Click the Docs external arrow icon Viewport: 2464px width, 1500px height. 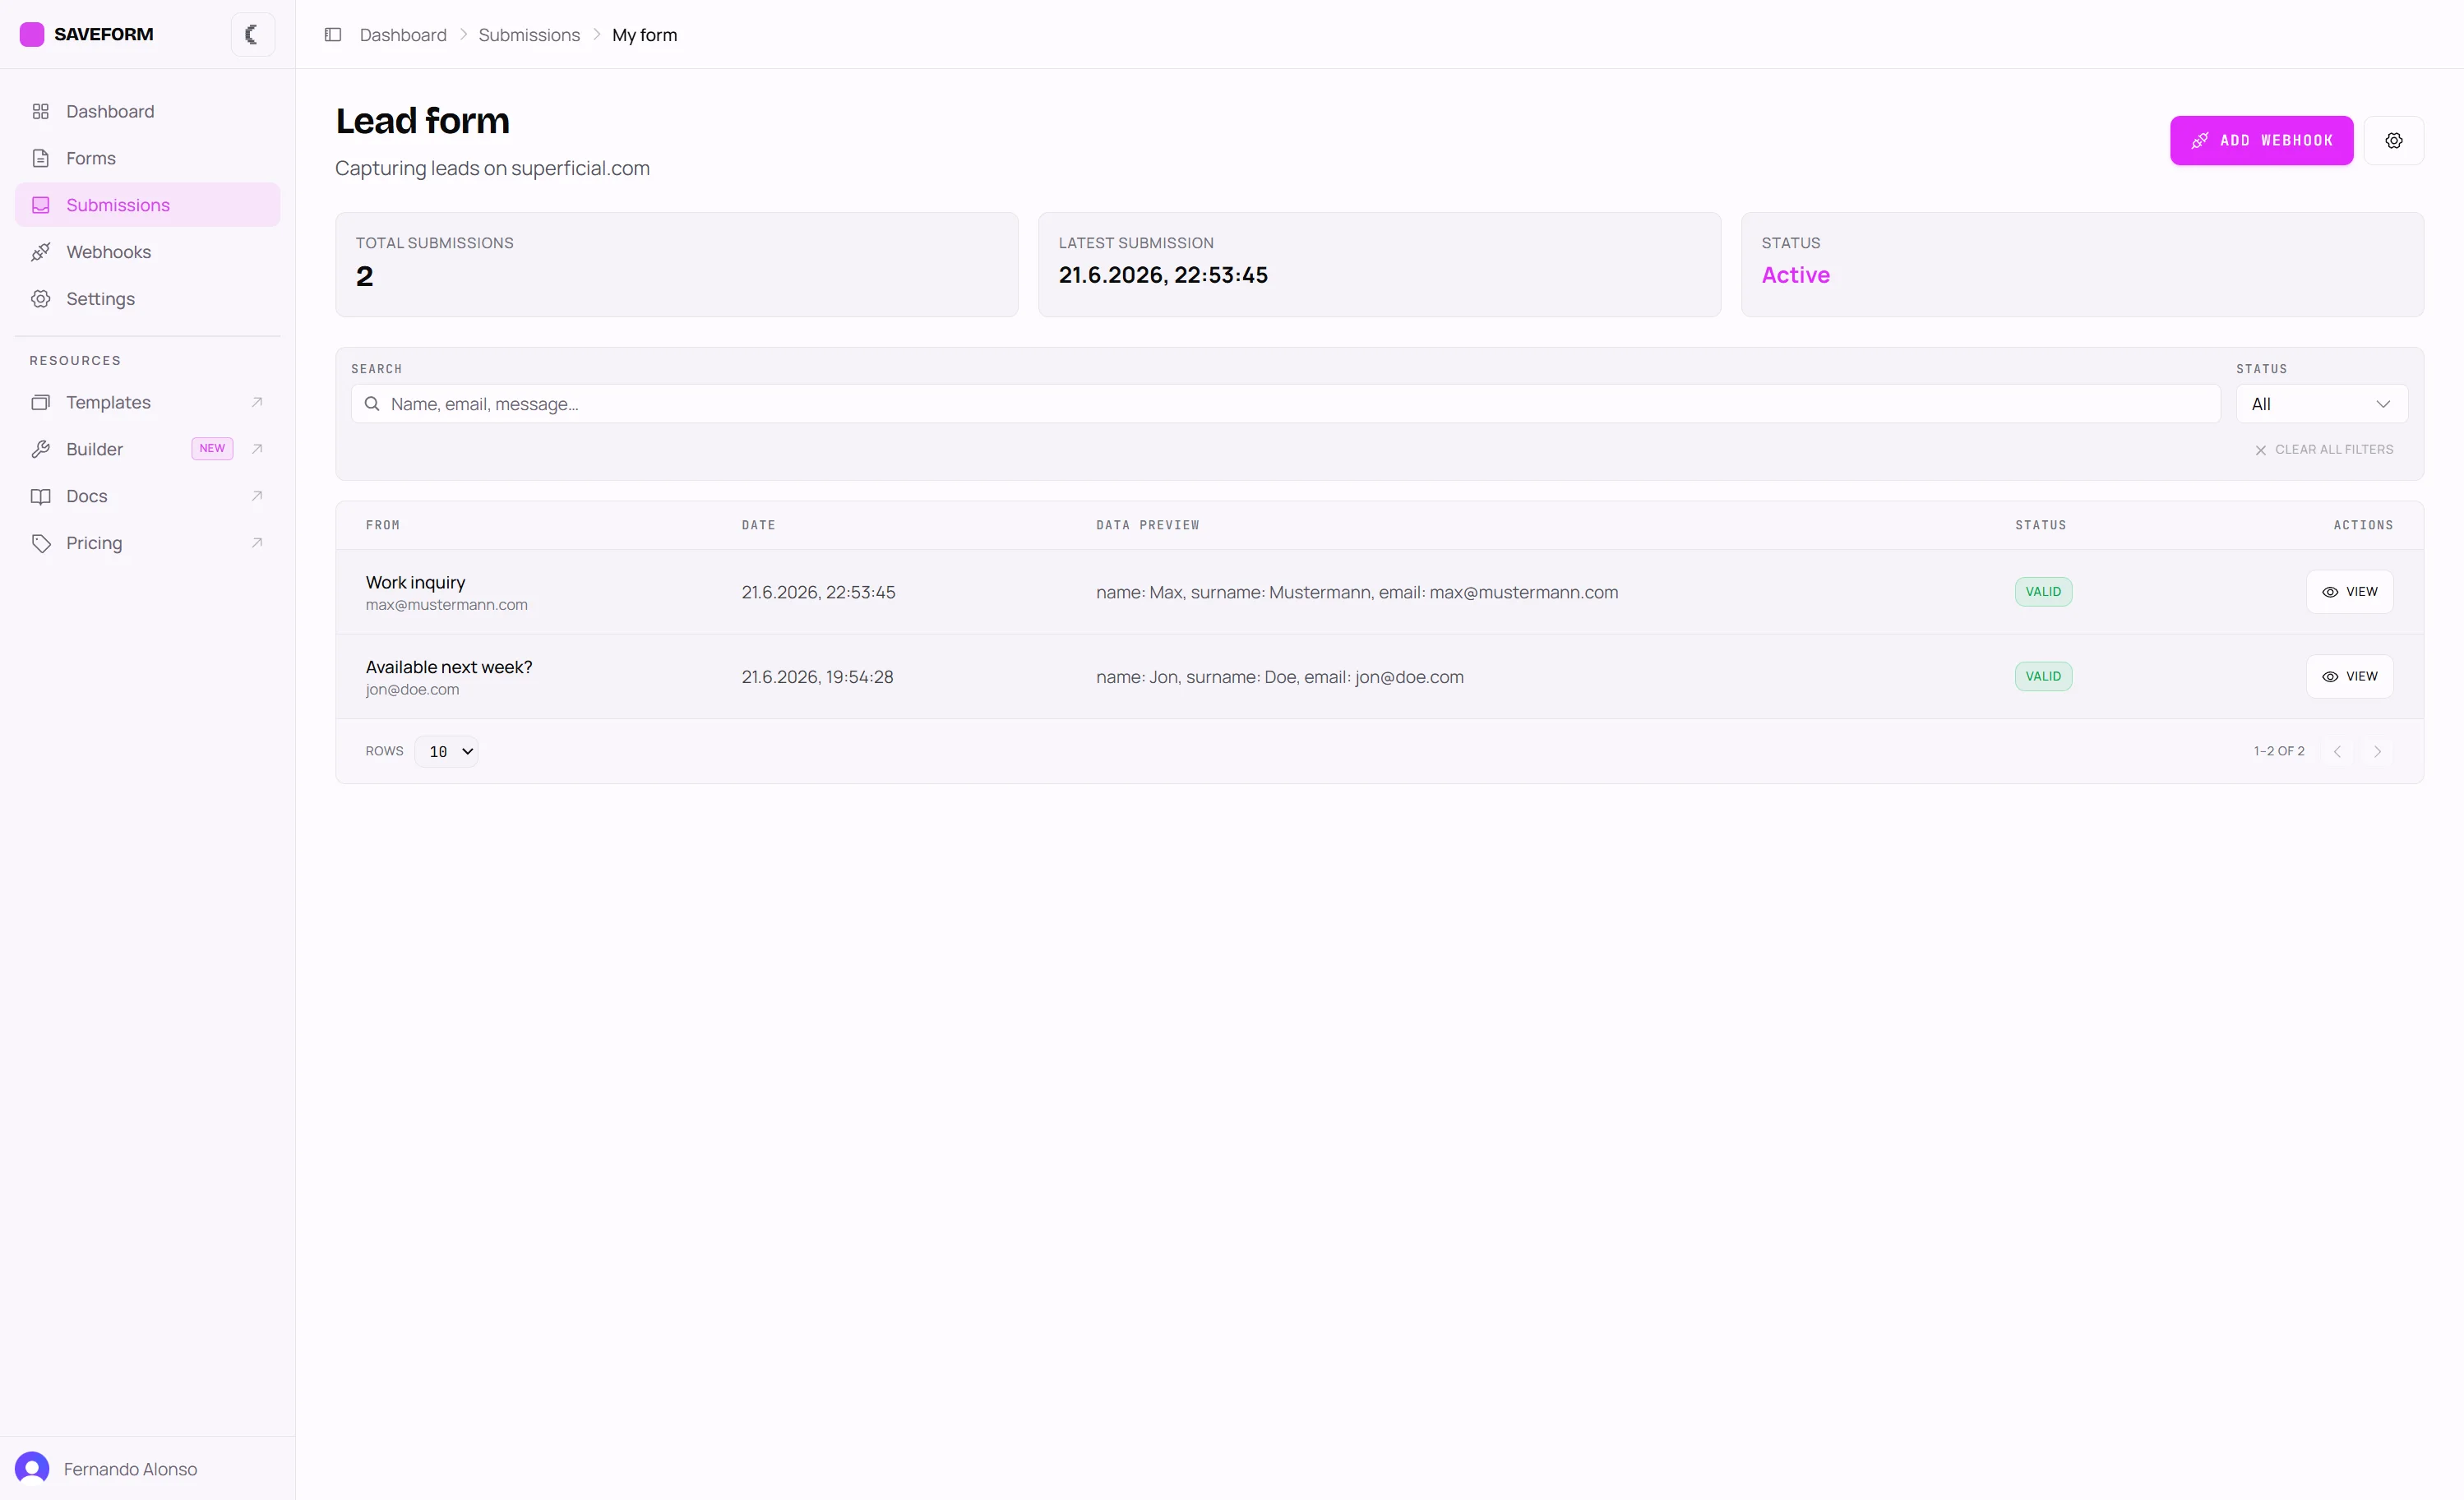click(257, 496)
